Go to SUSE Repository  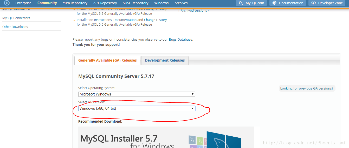point(135,3)
